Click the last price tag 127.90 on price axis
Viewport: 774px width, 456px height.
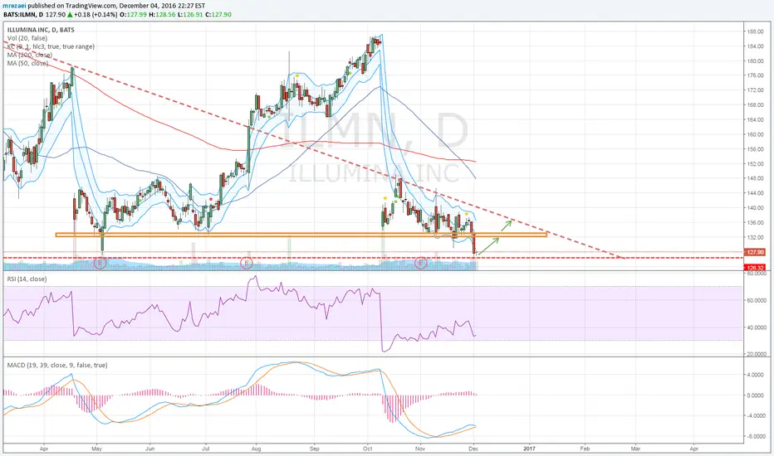click(x=755, y=252)
